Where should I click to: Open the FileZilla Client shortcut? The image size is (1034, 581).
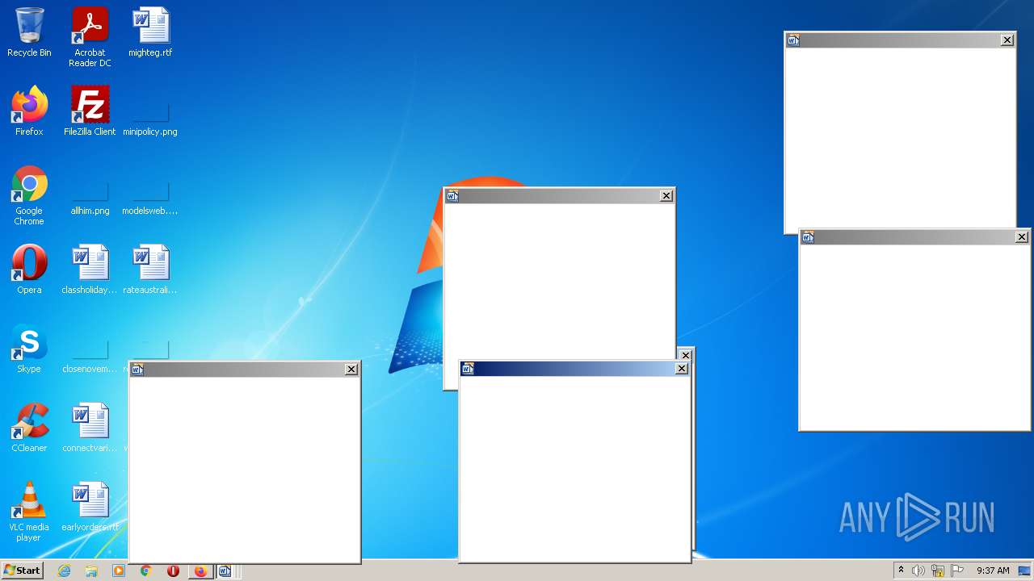pos(90,111)
